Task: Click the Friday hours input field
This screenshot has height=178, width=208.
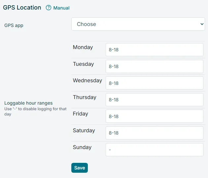Action: point(155,116)
